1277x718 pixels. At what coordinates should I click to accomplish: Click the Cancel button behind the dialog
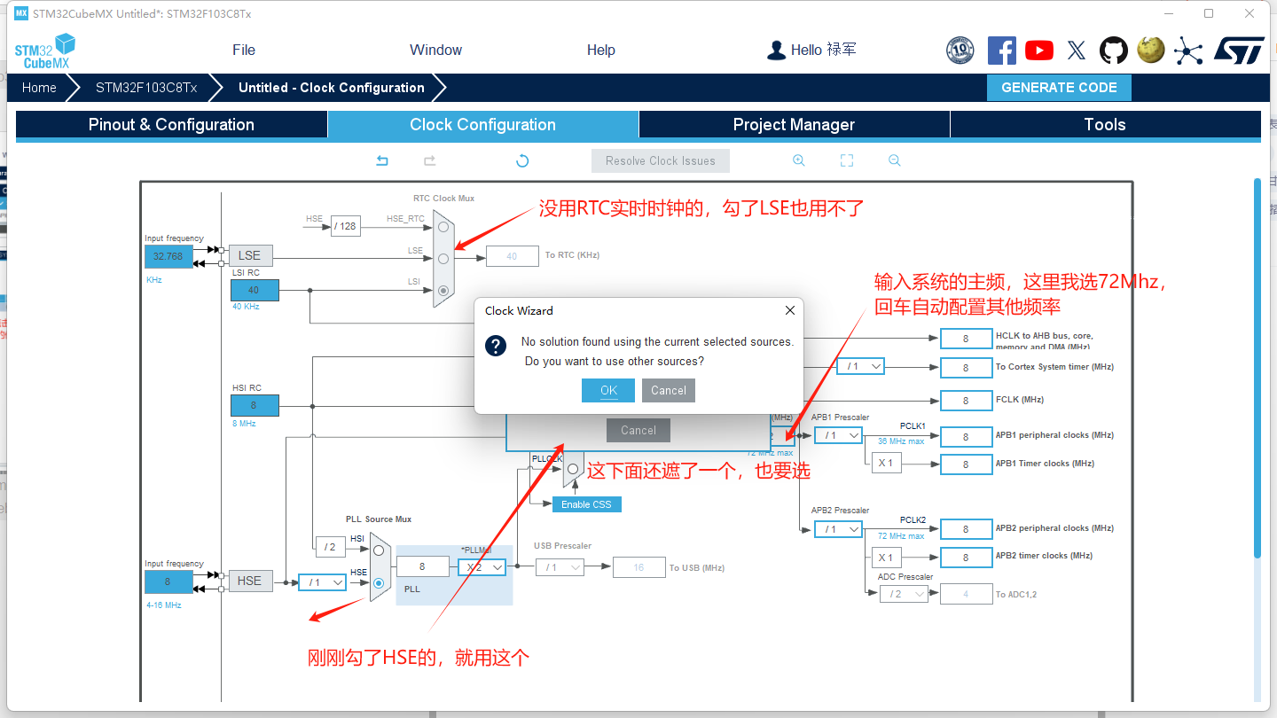coord(638,430)
